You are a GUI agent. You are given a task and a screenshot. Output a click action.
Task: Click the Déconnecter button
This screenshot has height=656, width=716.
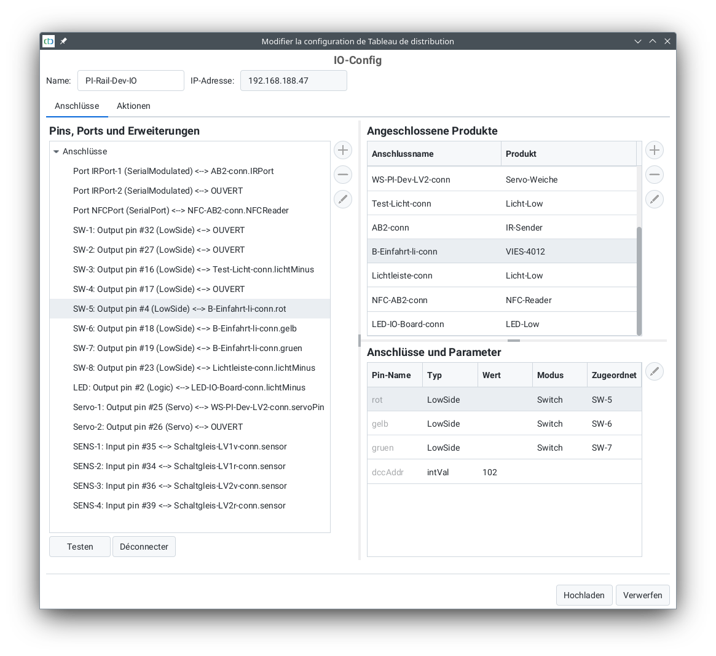pos(144,547)
